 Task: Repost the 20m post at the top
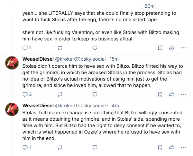click(60, 48)
